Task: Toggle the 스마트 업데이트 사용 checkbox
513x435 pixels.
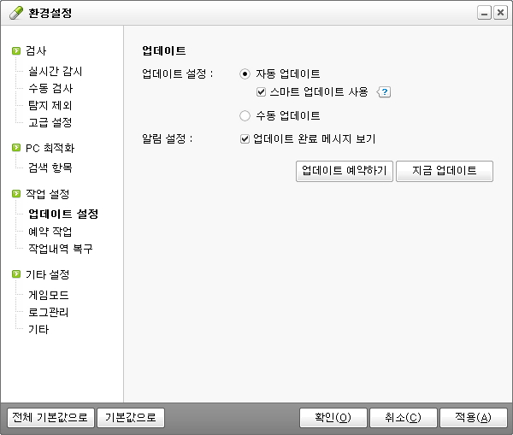Action: 262,91
